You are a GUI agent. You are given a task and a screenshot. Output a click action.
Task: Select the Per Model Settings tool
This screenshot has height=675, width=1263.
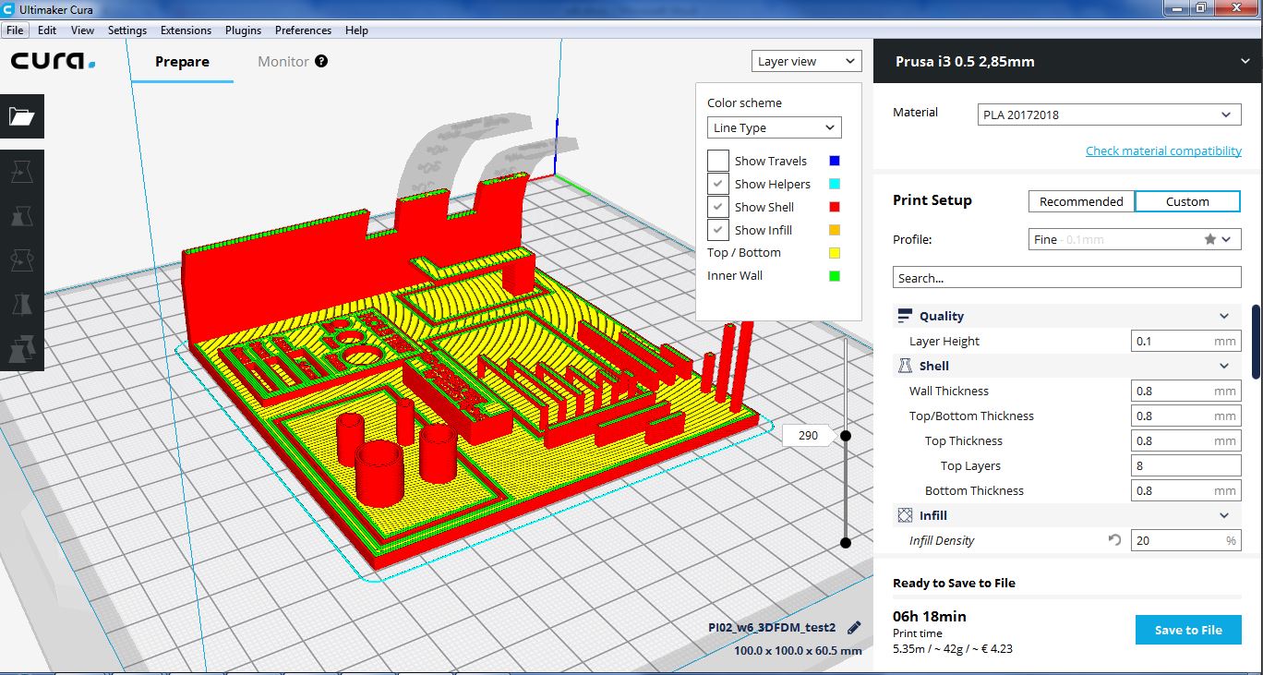22,349
